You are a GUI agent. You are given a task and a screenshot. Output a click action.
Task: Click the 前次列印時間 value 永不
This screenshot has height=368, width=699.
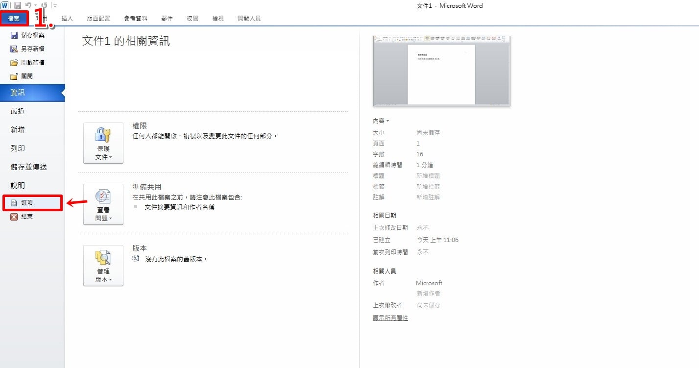pyautogui.click(x=422, y=252)
